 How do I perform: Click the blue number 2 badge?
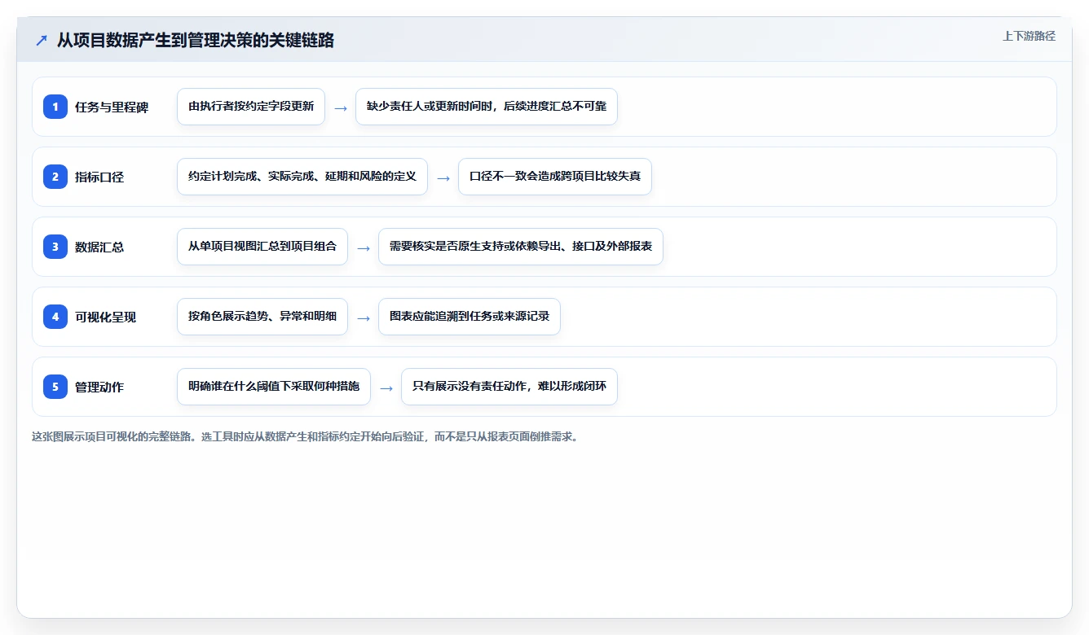tap(55, 177)
